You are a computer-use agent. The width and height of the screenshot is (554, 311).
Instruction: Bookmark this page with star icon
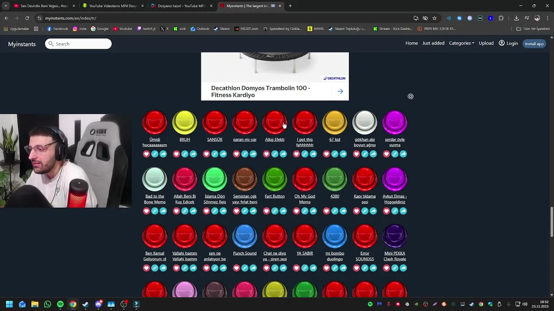coord(435,18)
